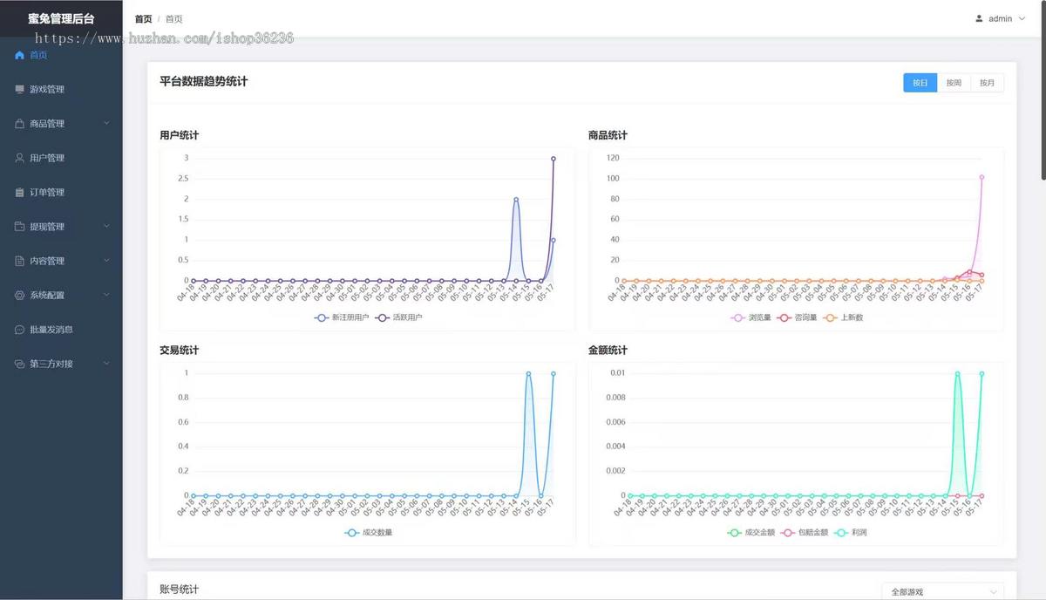Image resolution: width=1046 pixels, height=600 pixels.
Task: Click the shopping bag icon for 商品管理
Action: [20, 124]
